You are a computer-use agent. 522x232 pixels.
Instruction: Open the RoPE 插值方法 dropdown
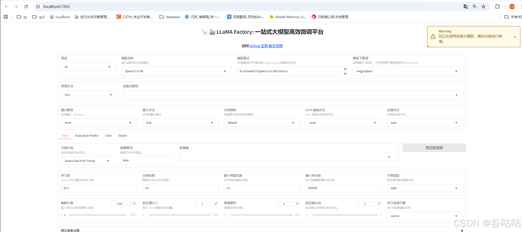pos(344,123)
